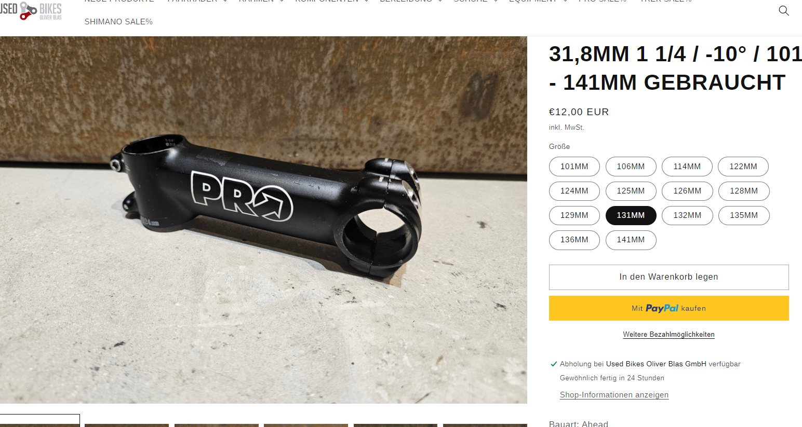802x427 pixels.
Task: Go to the Used Bikes Oliver Blas logo
Action: [x=31, y=10]
